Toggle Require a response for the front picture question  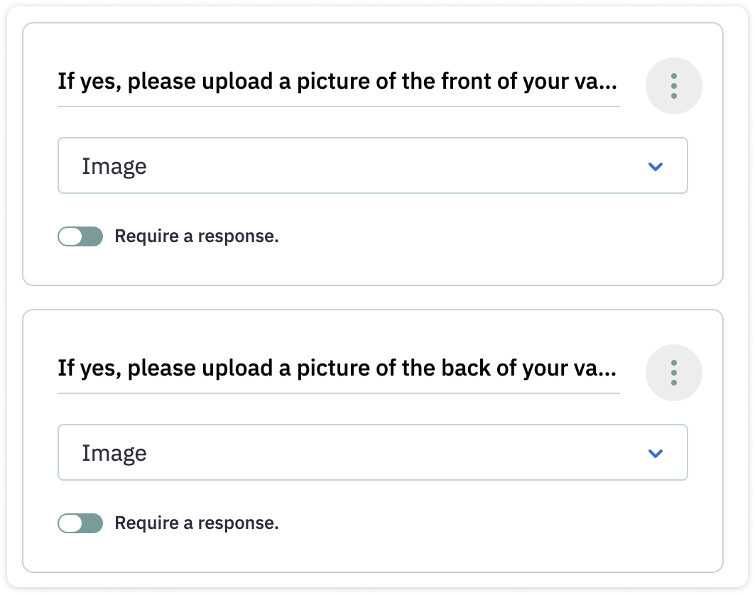point(80,236)
